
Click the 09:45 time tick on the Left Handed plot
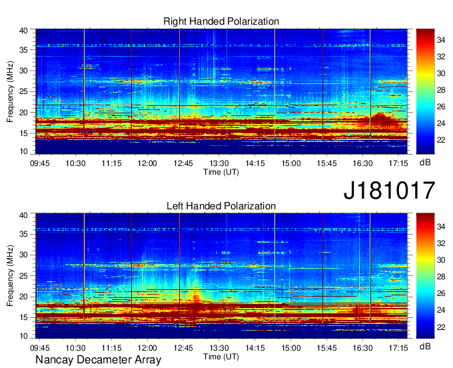40,348
